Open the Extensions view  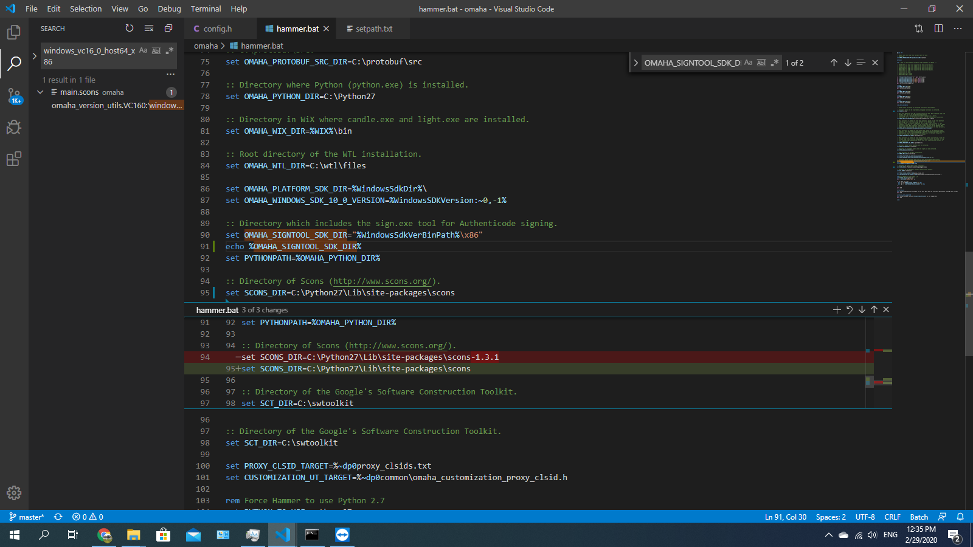[13, 159]
